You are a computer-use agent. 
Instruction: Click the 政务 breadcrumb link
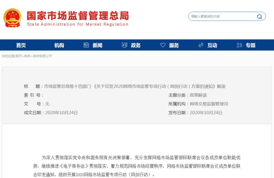27,56
